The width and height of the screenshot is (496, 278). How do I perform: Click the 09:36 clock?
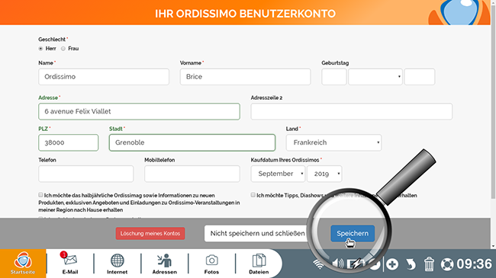coord(474,264)
